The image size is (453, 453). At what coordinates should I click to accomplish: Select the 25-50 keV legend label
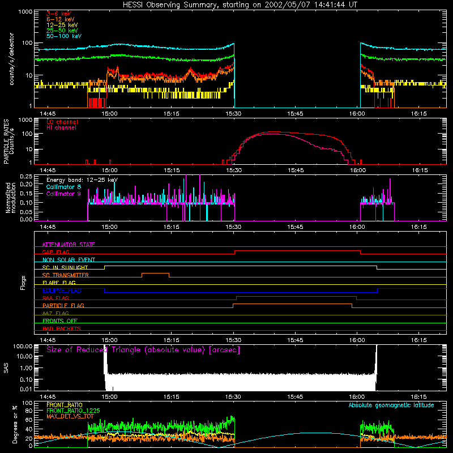pos(62,31)
